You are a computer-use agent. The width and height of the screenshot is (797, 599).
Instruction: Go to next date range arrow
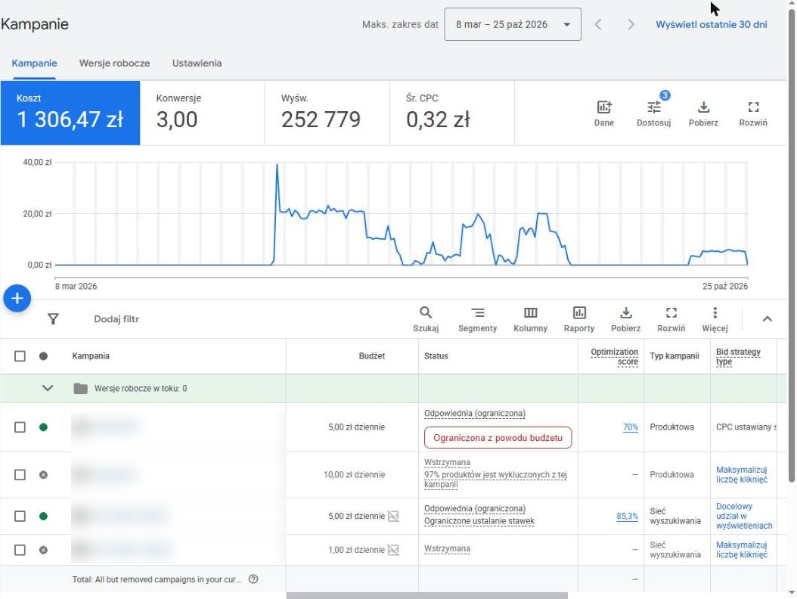[631, 24]
